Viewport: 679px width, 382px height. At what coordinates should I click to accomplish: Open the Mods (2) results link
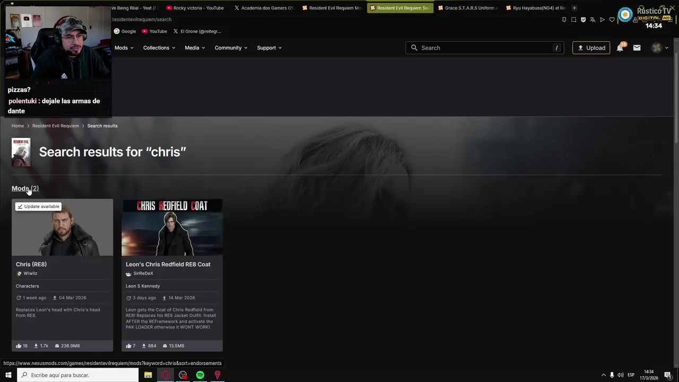click(x=25, y=188)
